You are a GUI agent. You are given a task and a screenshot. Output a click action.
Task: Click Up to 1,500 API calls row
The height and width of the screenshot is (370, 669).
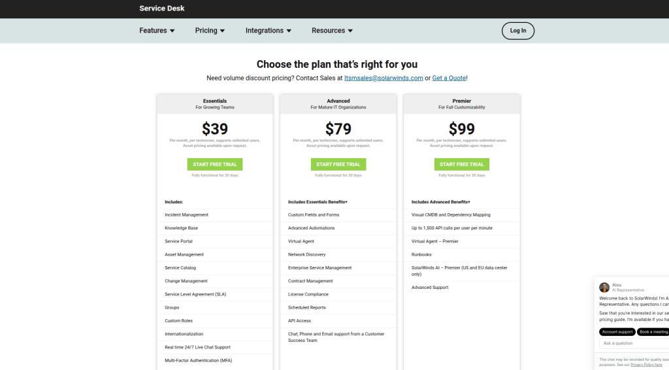pyautogui.click(x=462, y=228)
